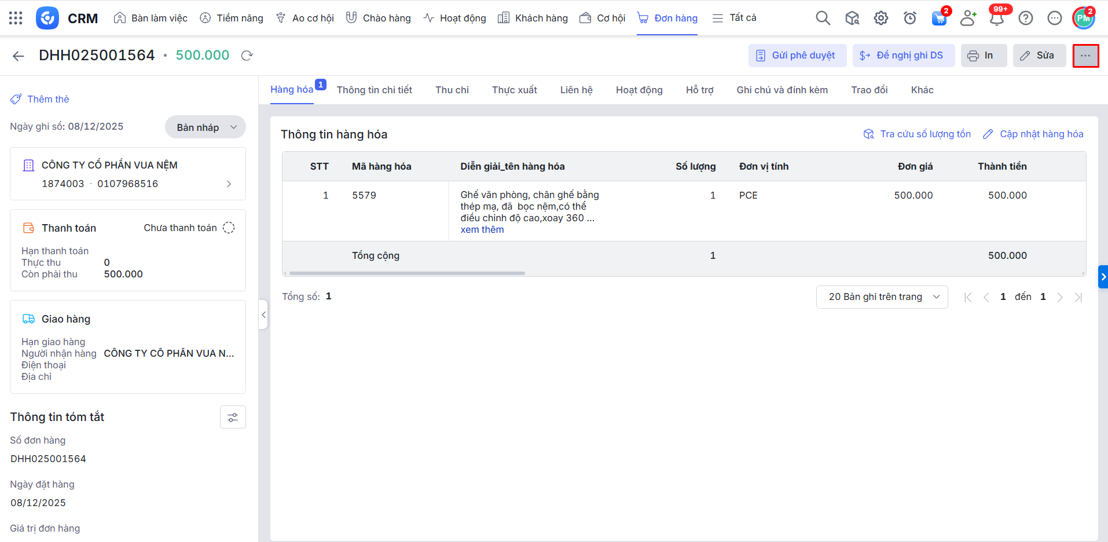Switch to the Thông tin chi tiết tab
The width and height of the screenshot is (1108, 542).
point(374,90)
